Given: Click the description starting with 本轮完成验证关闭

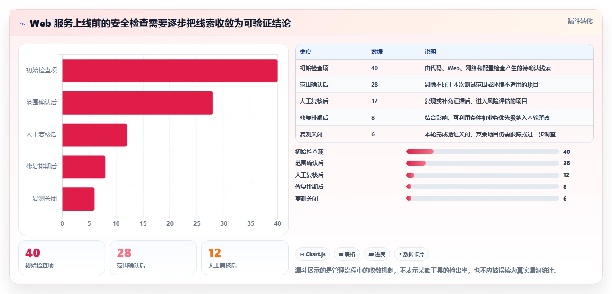Looking at the screenshot, I should pyautogui.click(x=490, y=134).
